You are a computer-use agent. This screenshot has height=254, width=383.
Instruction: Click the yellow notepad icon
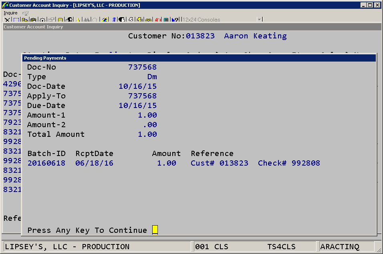[x=60, y=20]
